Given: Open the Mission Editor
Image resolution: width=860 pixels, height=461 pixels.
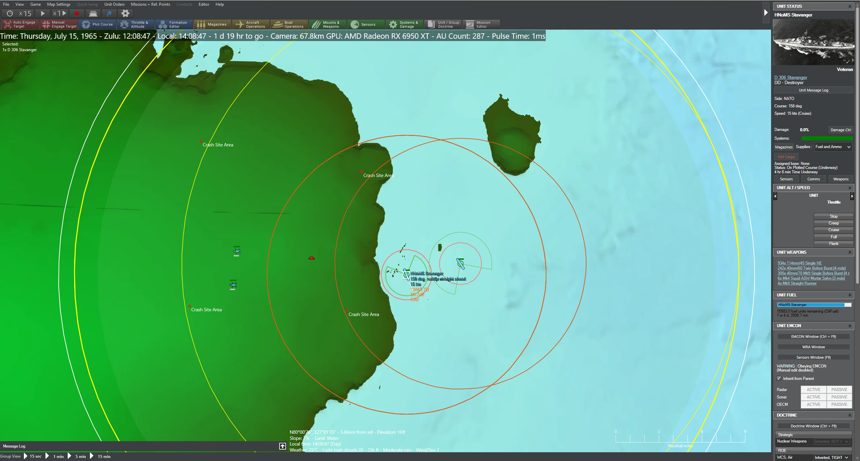Looking at the screenshot, I should coord(481,24).
